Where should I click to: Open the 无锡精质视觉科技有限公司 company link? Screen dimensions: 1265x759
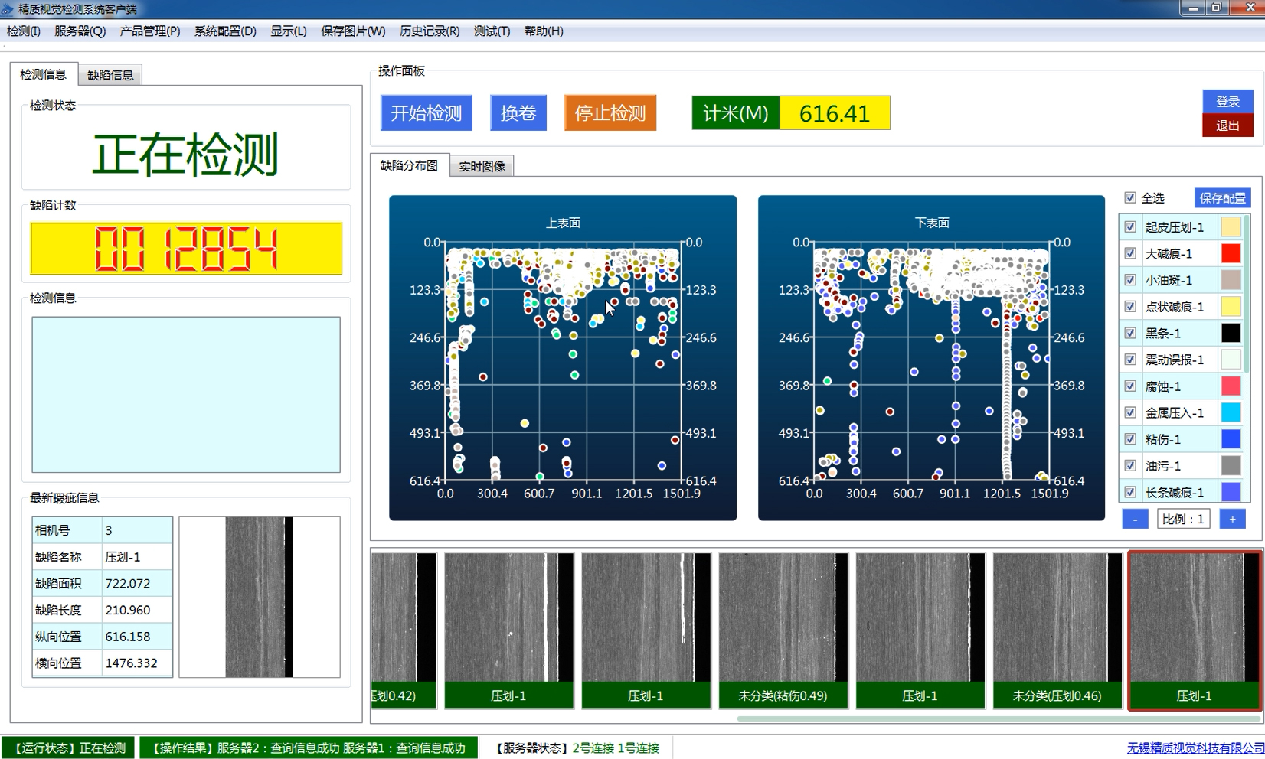click(1195, 748)
